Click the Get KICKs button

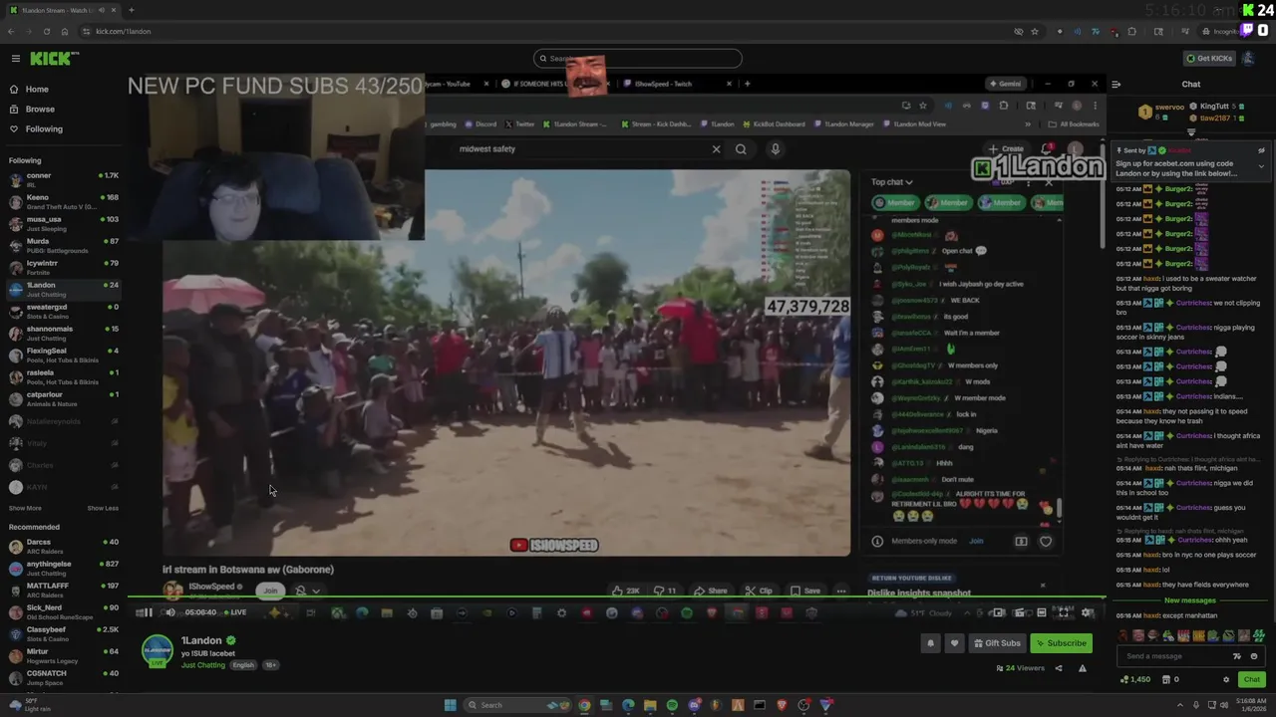coord(1208,58)
